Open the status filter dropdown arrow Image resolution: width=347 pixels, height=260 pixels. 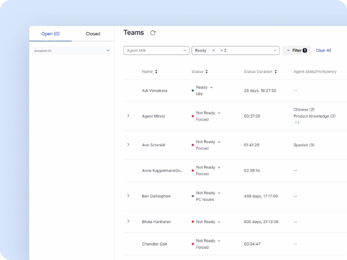[x=275, y=50]
